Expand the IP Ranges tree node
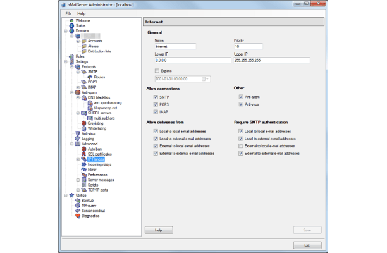Viewport: 387px width, 253px height. tap(78, 159)
